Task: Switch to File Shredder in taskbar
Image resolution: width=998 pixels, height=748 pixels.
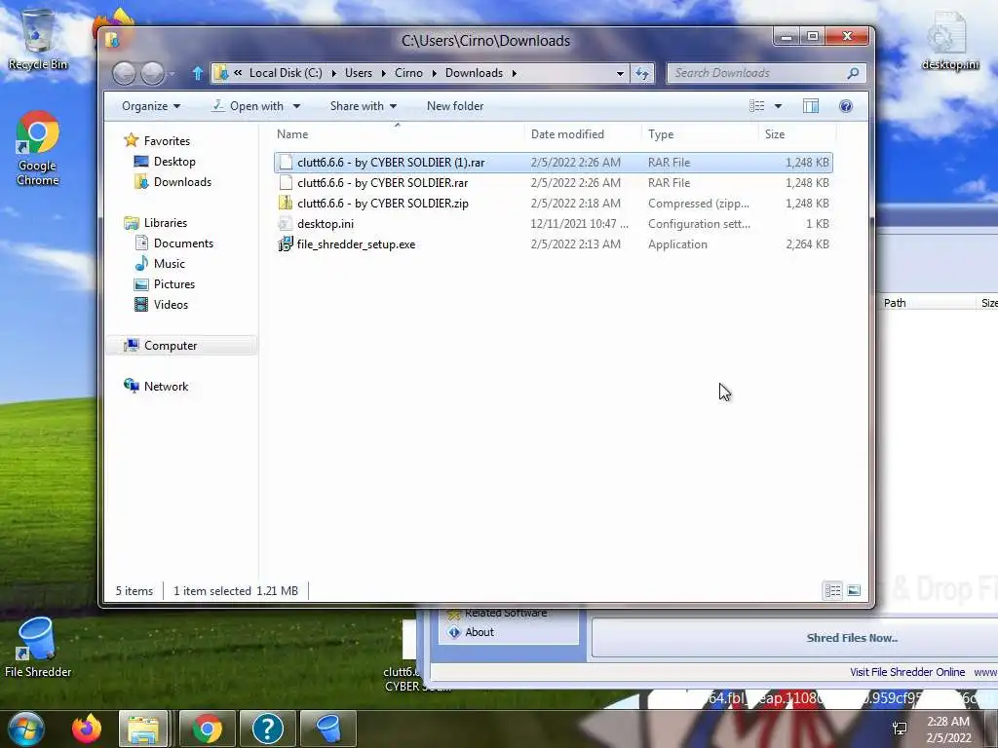Action: (327, 729)
